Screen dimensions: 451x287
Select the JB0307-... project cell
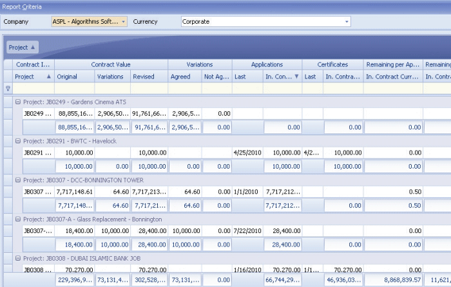(x=38, y=230)
